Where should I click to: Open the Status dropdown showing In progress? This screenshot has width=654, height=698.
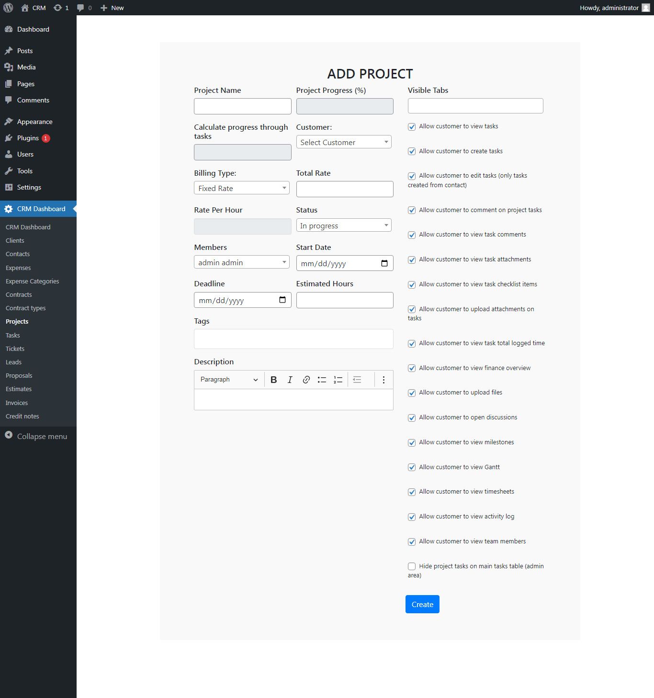click(344, 225)
